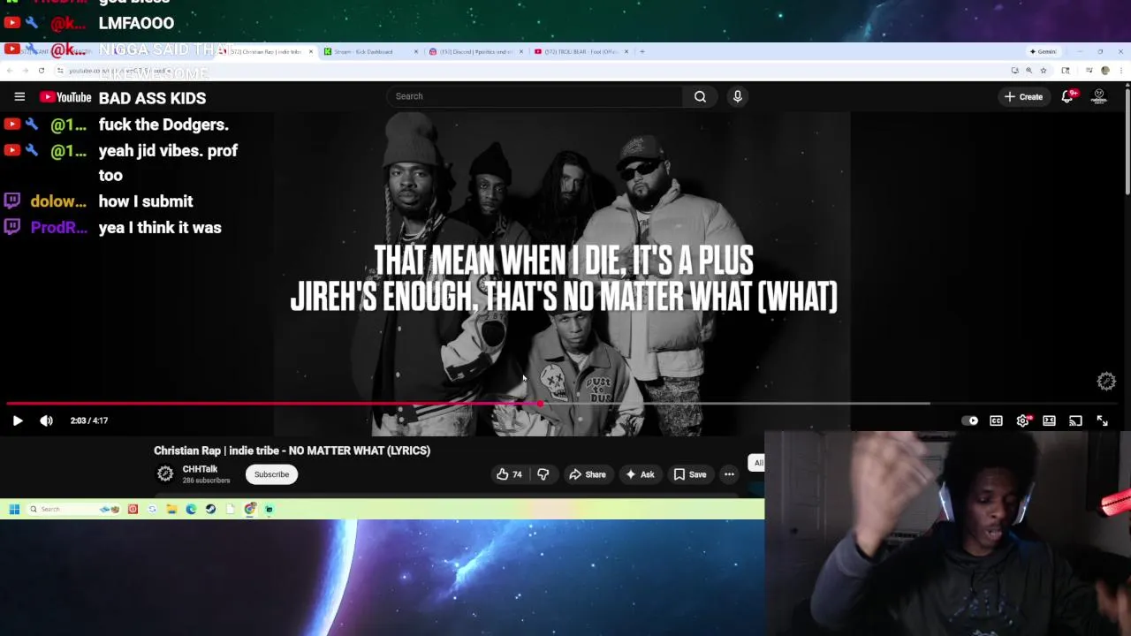Open more actions three-dot menu
Image resolution: width=1131 pixels, height=636 pixels.
click(x=729, y=474)
